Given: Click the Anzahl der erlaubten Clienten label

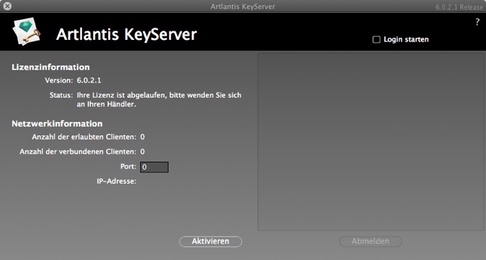Looking at the screenshot, I should pos(84,137).
